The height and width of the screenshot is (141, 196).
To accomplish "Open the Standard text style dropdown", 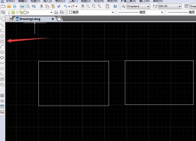I will (x=148, y=6).
